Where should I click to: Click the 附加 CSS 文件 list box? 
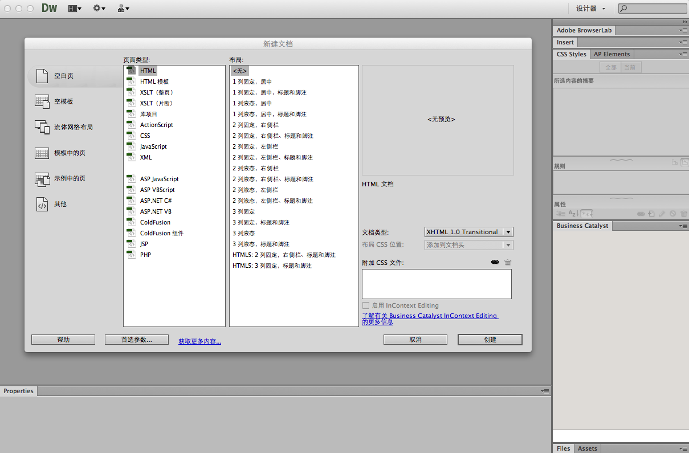pos(437,284)
